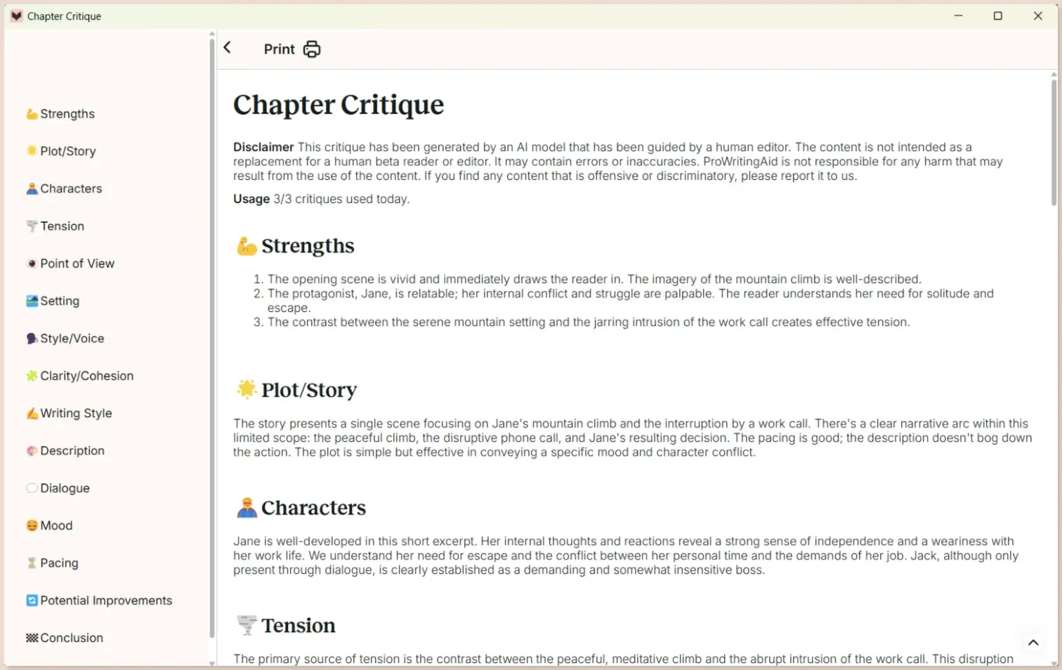Click the clamp icon beside Tension
The width and height of the screenshot is (1062, 670).
(32, 225)
